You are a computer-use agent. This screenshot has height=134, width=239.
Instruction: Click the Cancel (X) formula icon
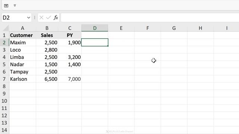pyautogui.click(x=41, y=17)
